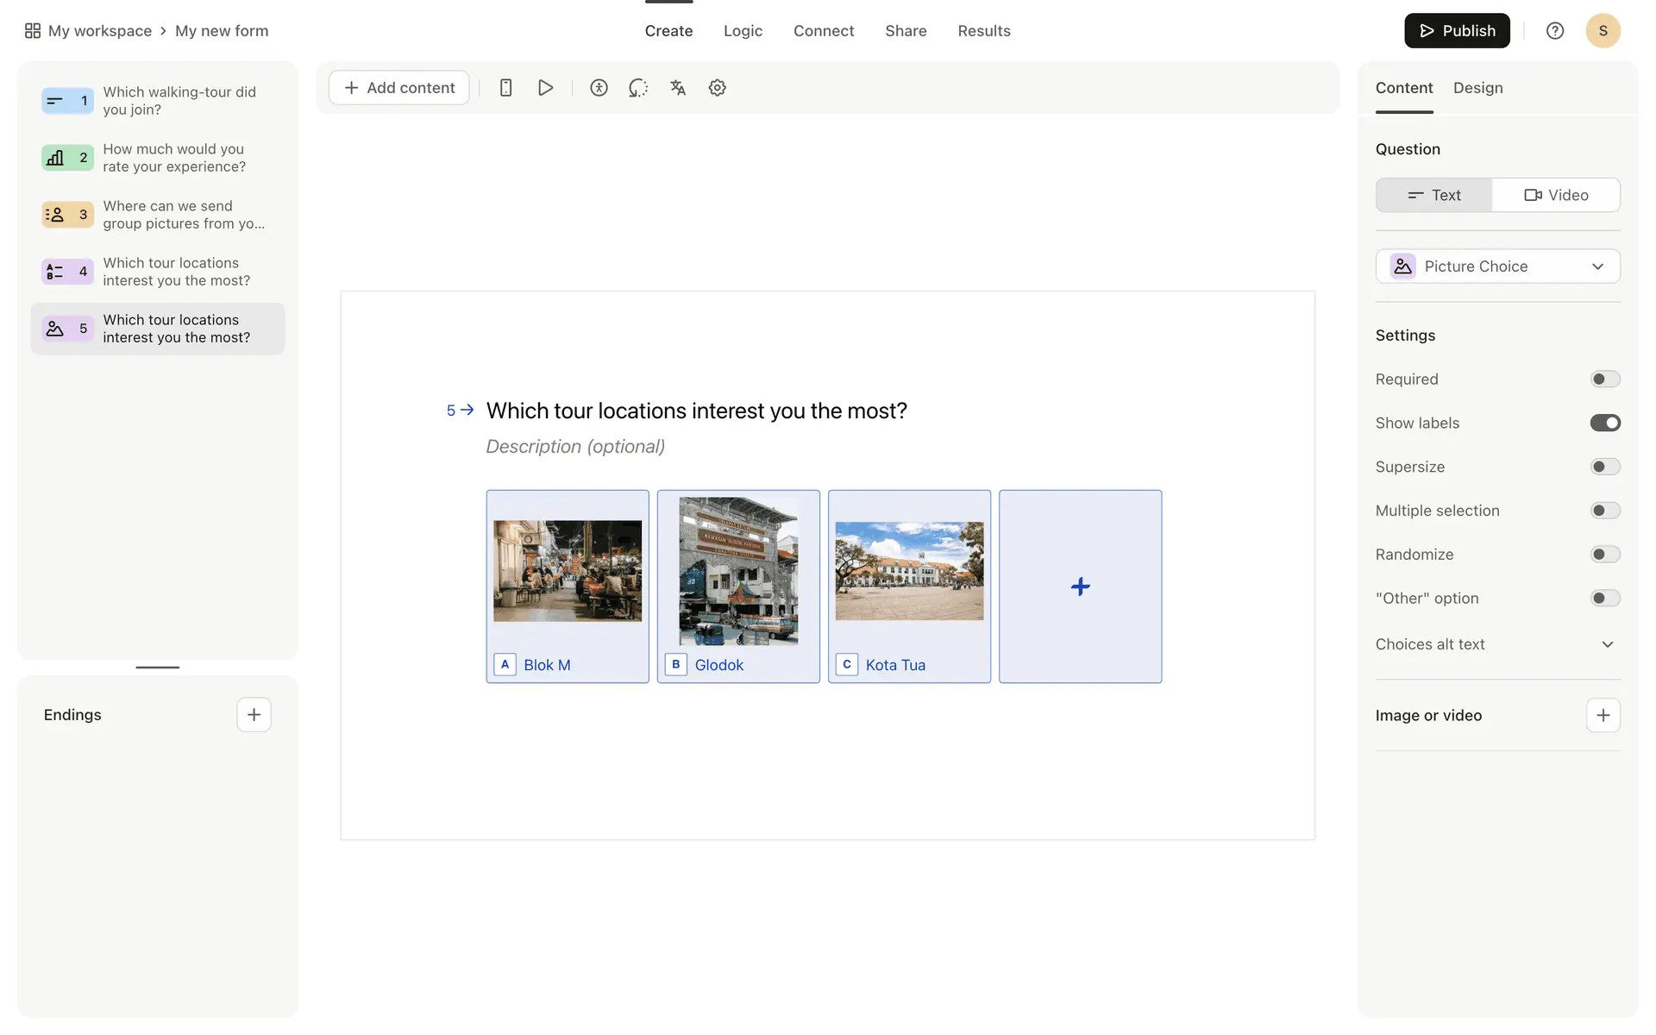Open form settings gear icon
The height and width of the screenshot is (1035, 1656).
pyautogui.click(x=717, y=88)
